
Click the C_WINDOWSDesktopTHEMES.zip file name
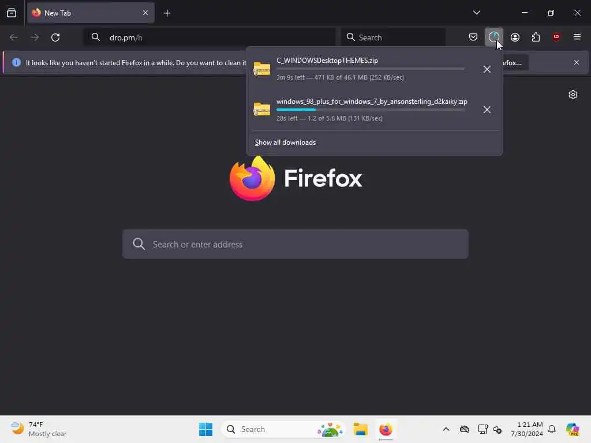tap(327, 60)
